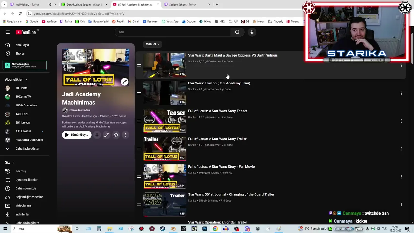Expand the Abonelikler section chevron
The height and width of the screenshot is (233, 414).
26,80
